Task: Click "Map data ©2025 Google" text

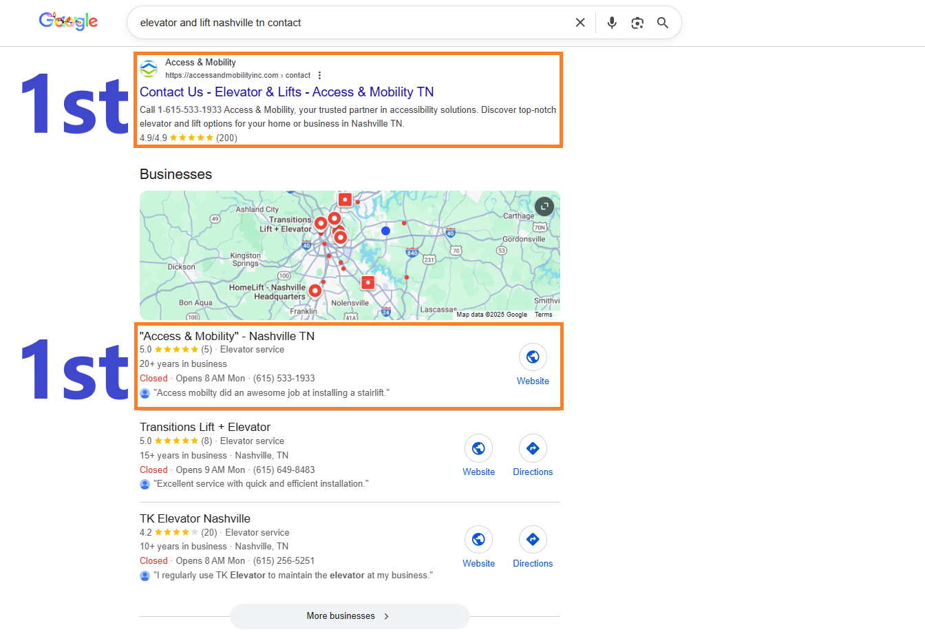Action: 491,315
